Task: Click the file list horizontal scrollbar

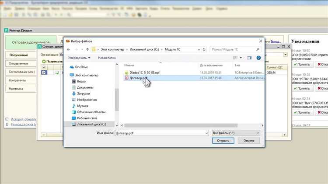Action: point(181,125)
